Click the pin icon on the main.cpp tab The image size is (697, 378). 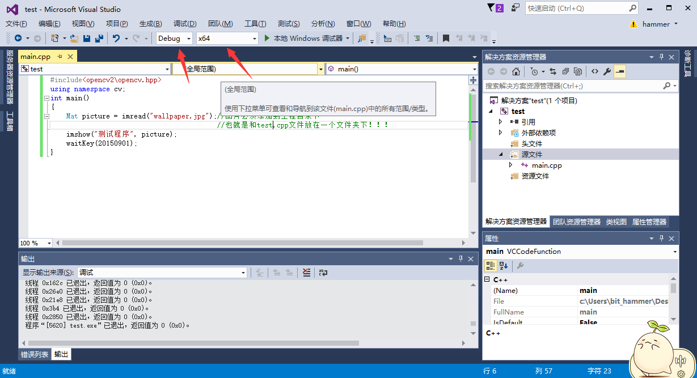60,57
